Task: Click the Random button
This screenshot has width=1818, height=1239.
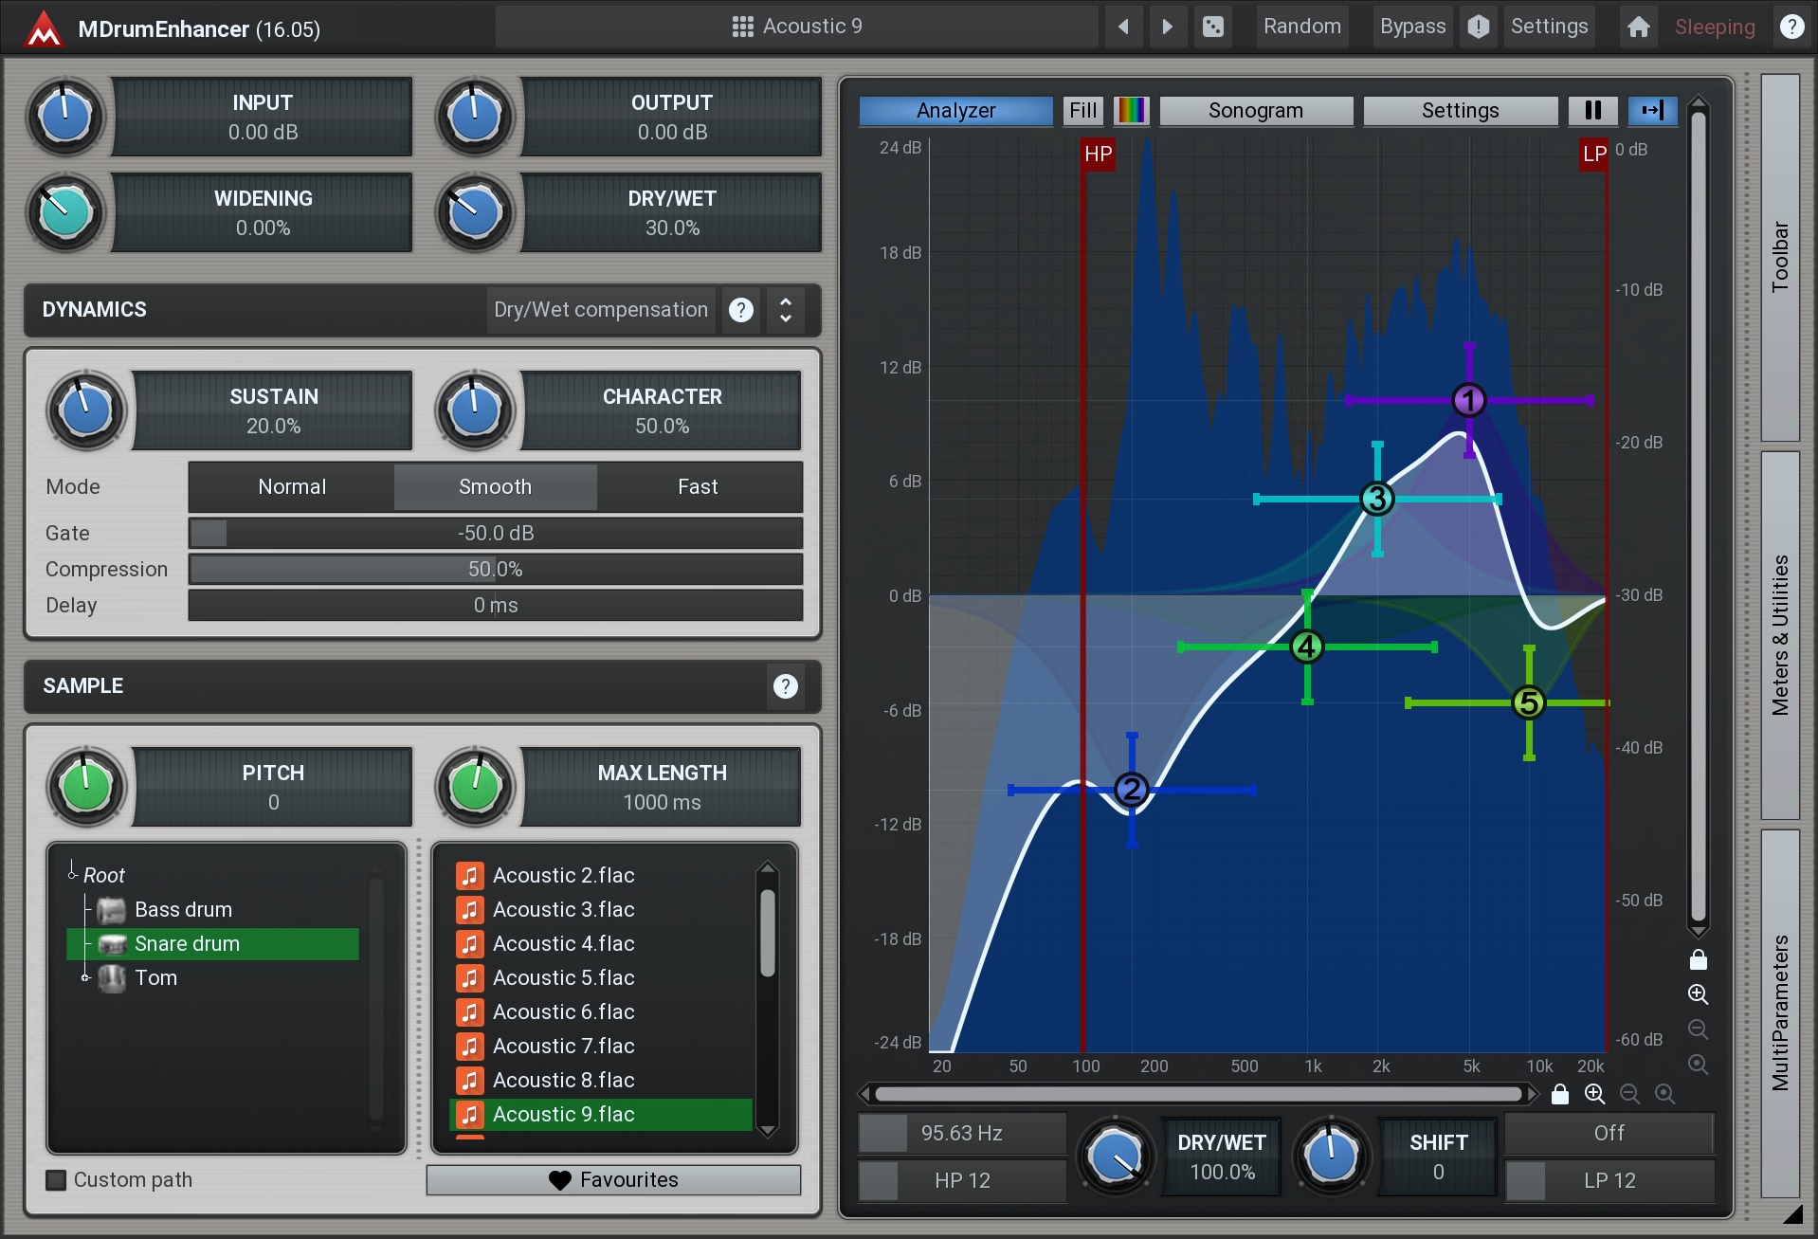Action: tap(1301, 27)
